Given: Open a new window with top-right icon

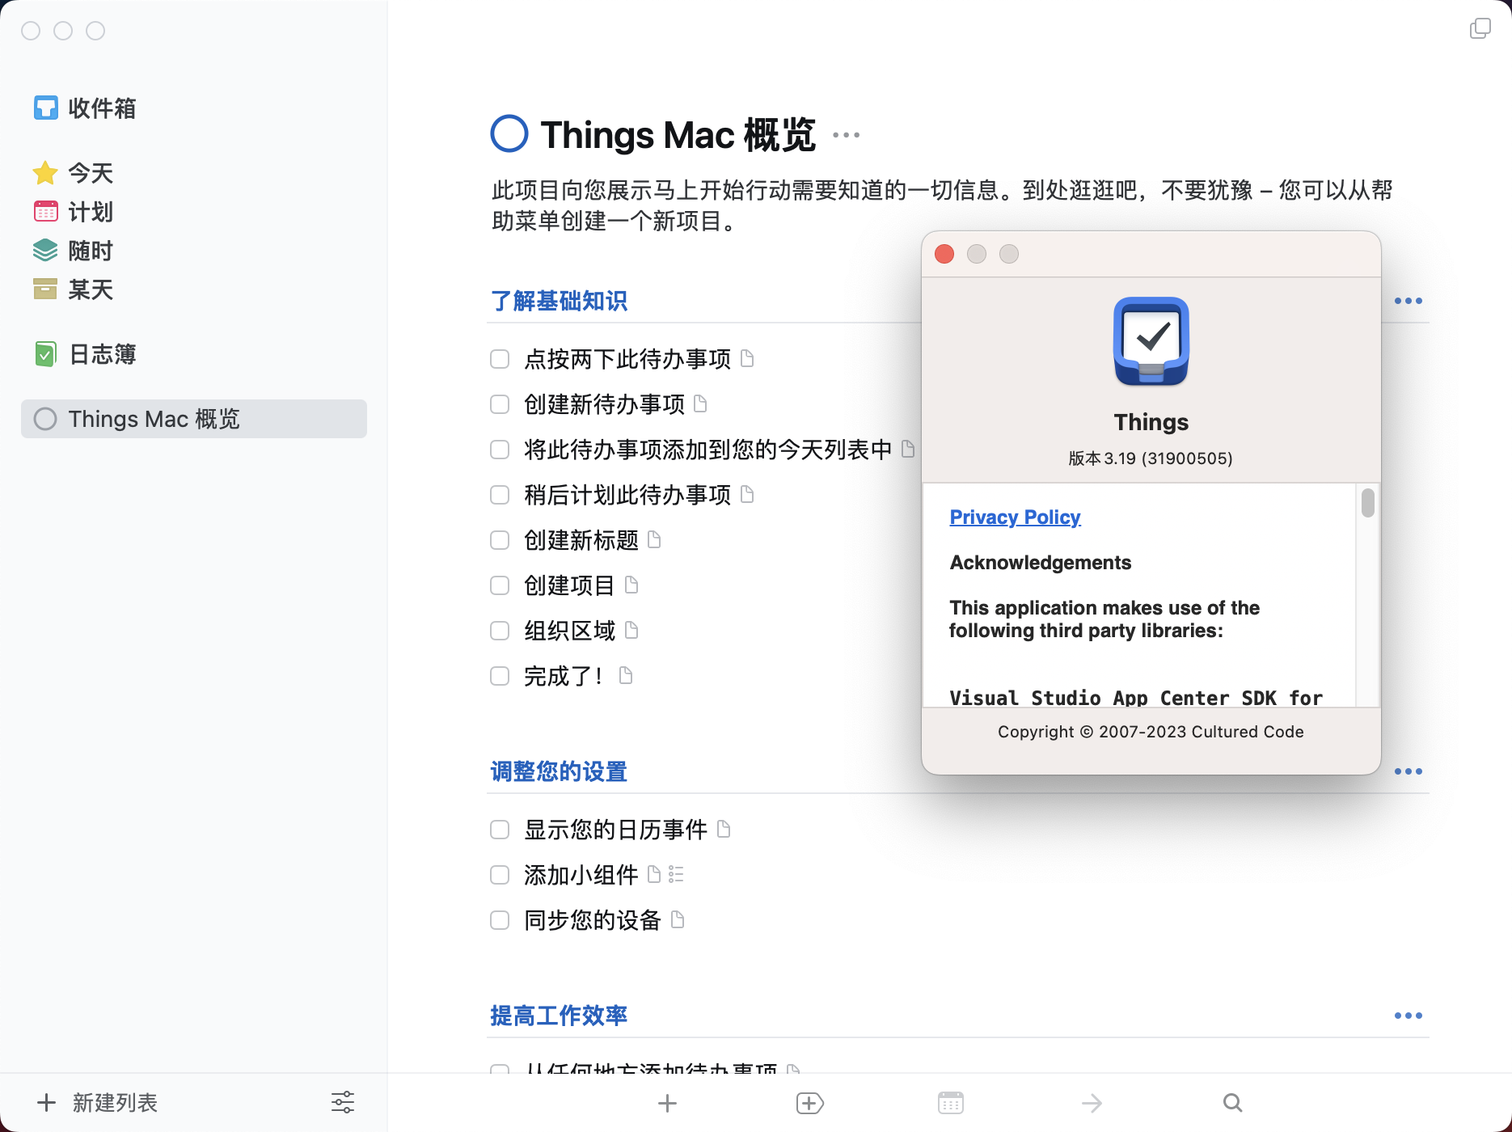Looking at the screenshot, I should 1480,29.
